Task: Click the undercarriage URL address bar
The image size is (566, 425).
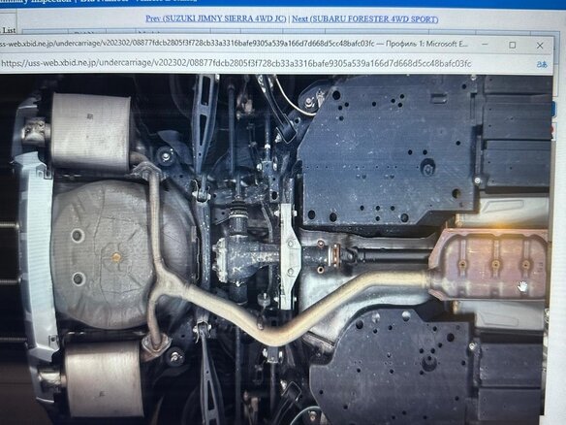Action: click(236, 63)
